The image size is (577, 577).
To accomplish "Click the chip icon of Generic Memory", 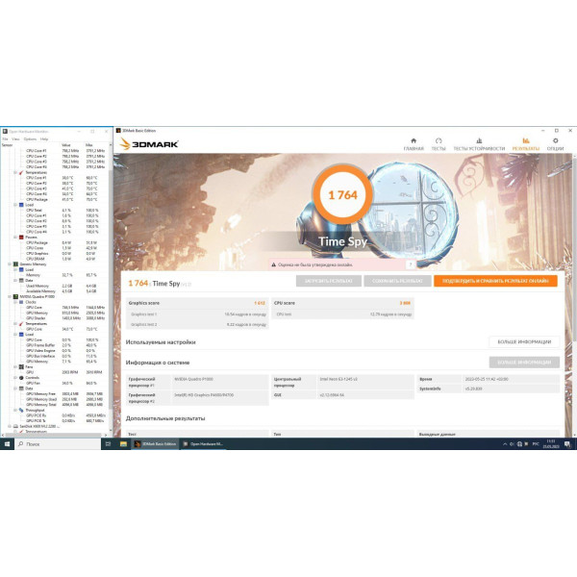I will pyautogui.click(x=15, y=264).
